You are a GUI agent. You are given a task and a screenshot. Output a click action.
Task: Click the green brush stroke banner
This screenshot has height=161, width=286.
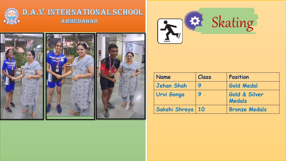[228, 21]
